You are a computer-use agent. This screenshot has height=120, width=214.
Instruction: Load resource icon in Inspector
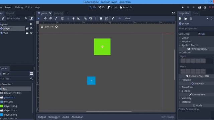[186, 19]
